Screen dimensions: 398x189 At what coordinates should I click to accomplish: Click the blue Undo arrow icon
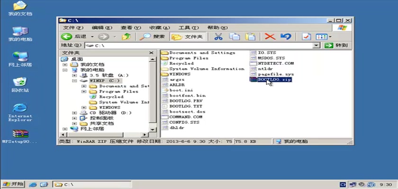[x=286, y=37]
